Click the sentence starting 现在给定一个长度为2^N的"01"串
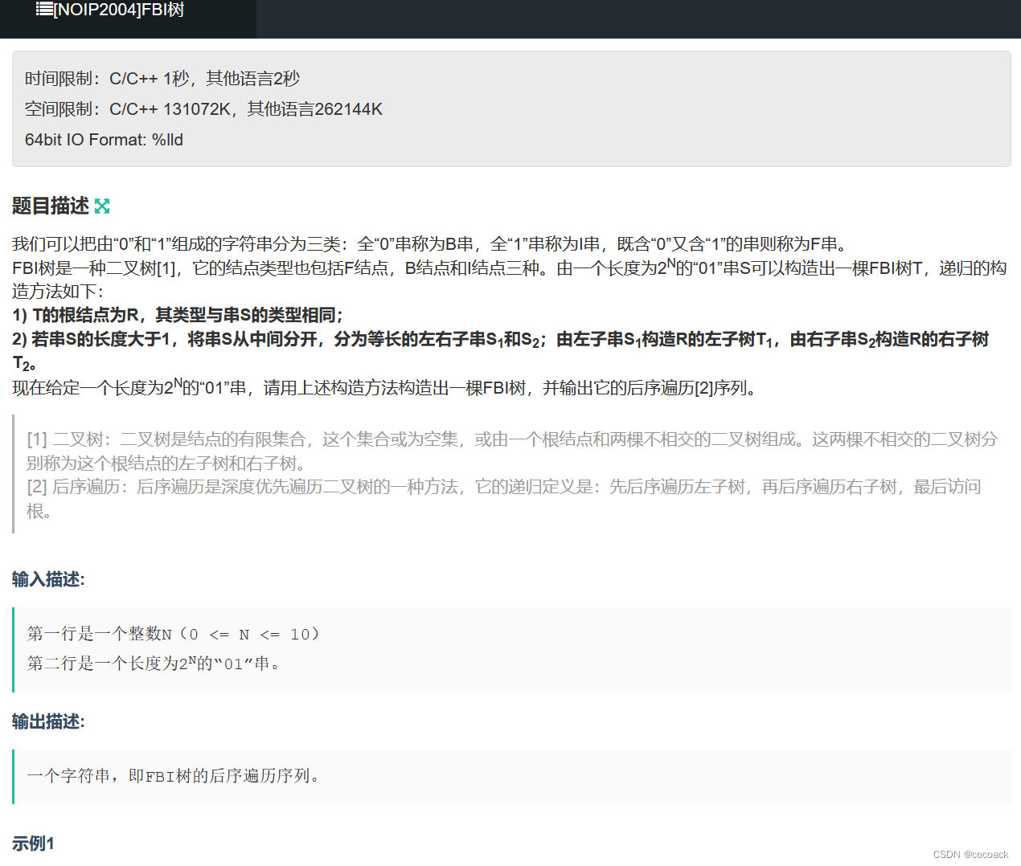 (x=384, y=388)
